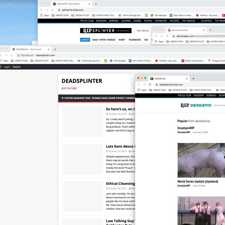Open Best Tailors In New... bookmark in SplinterRIP window
This screenshot has width=225, height=225.
(181, 15)
